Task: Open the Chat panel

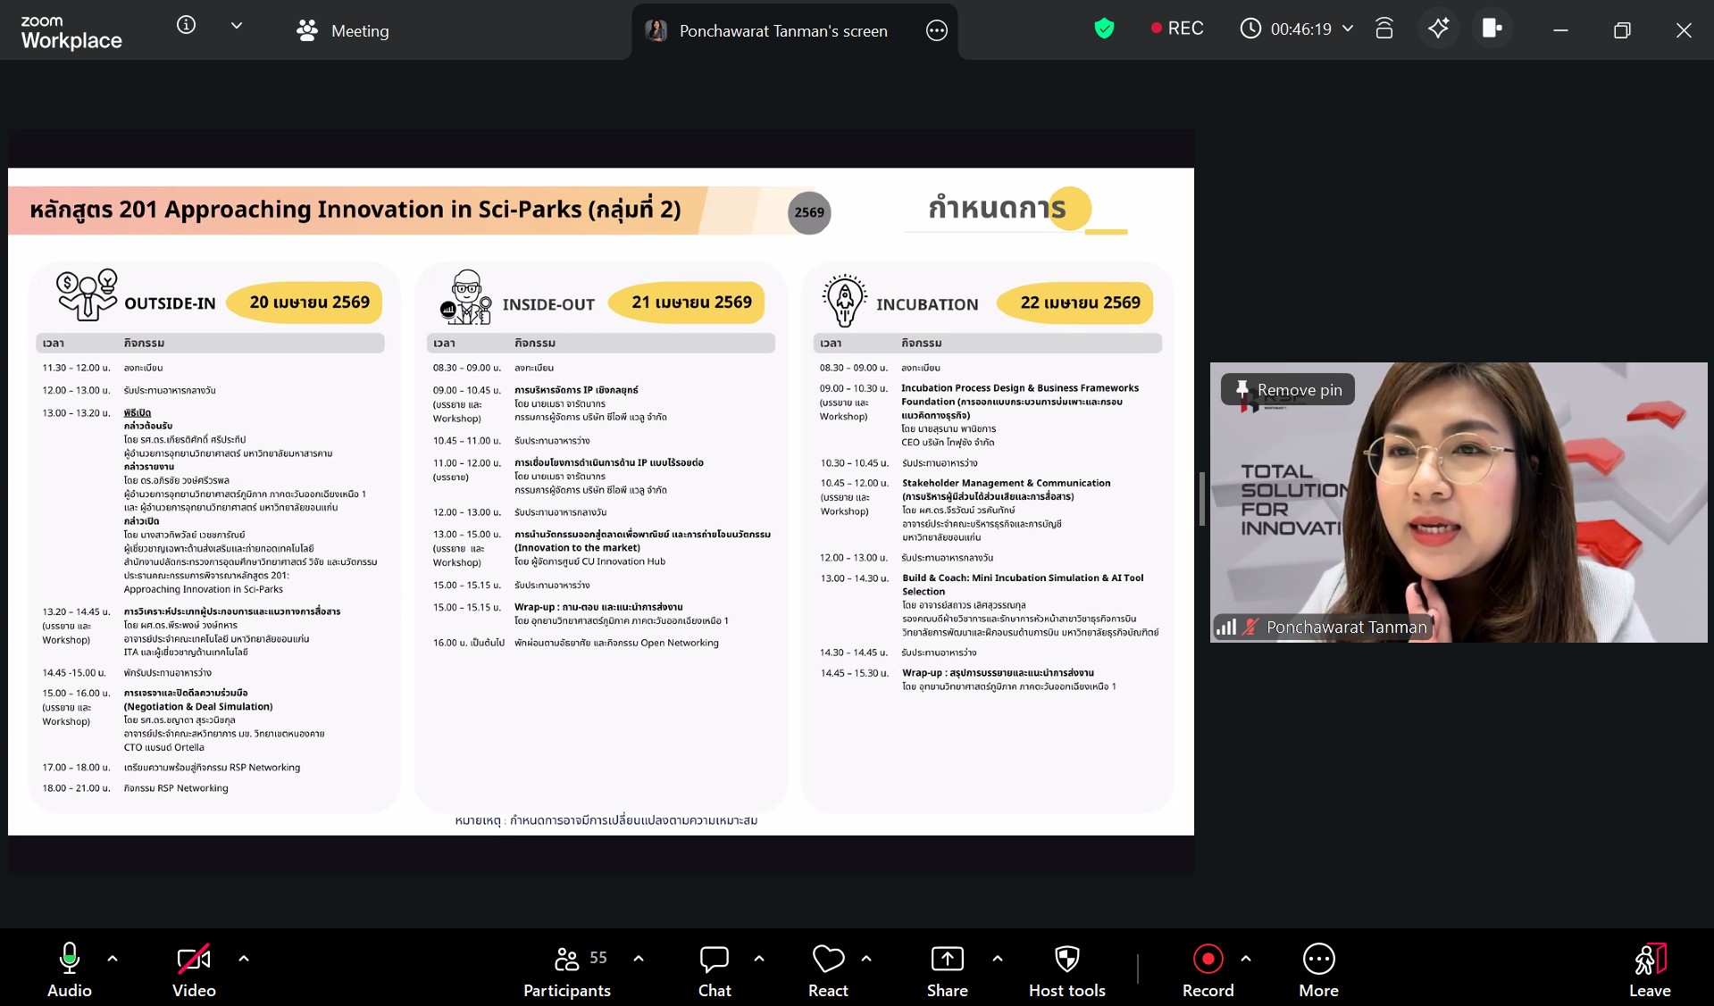Action: (714, 969)
